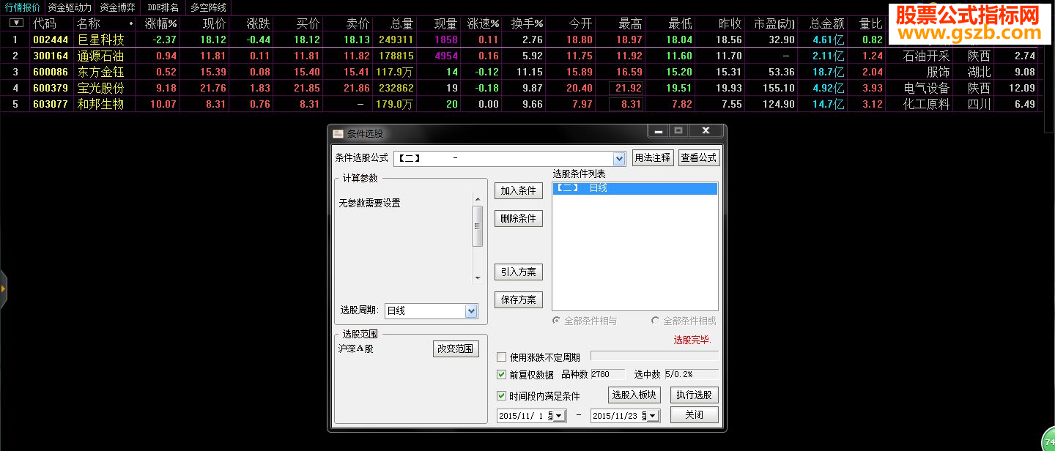Click stock code 300164
This screenshot has height=451, width=1055.
tap(51, 56)
